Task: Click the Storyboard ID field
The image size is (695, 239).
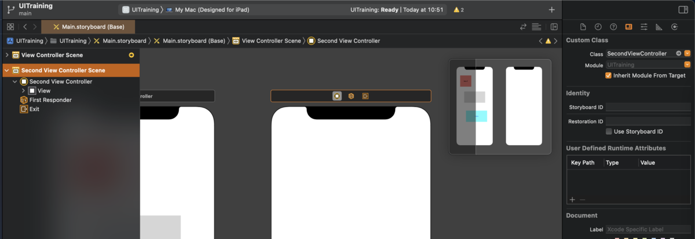Action: pos(648,107)
